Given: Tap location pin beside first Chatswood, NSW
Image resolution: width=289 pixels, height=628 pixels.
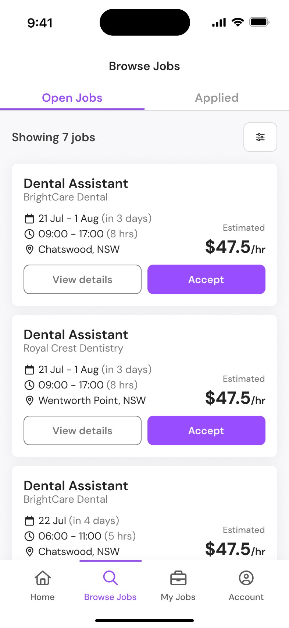Looking at the screenshot, I should [x=29, y=250].
